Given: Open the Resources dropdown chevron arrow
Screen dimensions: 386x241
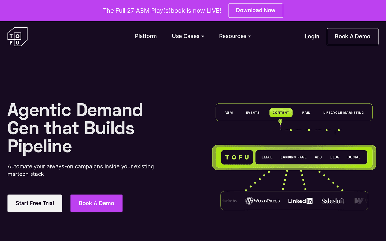Looking at the screenshot, I should coord(250,36).
